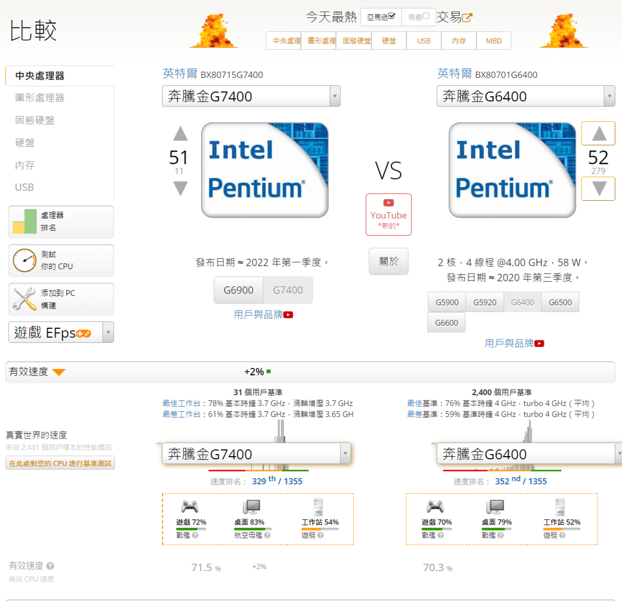
Task: Switch to the MBD tab
Action: [494, 41]
